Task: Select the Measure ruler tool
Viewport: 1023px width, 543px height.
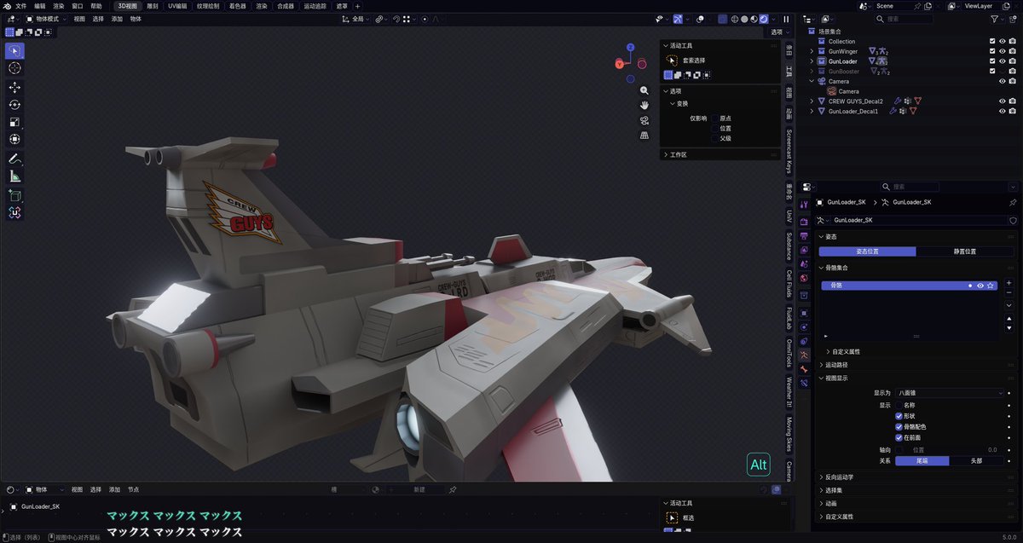Action: coord(14,176)
